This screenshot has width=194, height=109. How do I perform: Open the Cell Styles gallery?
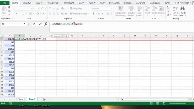[139, 11]
